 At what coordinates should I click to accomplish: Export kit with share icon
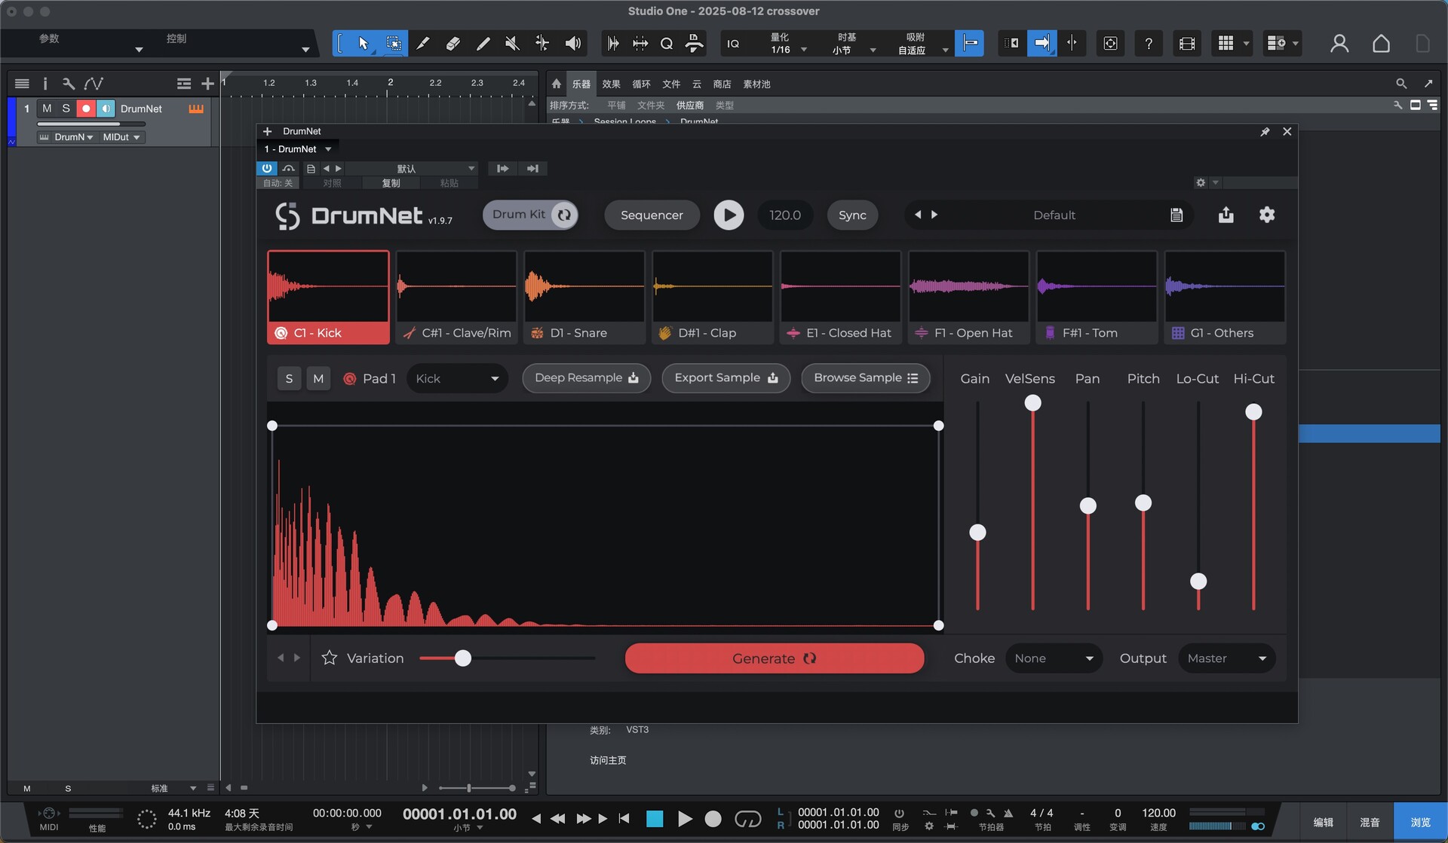[1226, 215]
